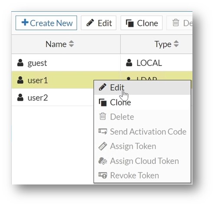Click the Clone toolbar button
The image size is (215, 207).
(x=141, y=23)
